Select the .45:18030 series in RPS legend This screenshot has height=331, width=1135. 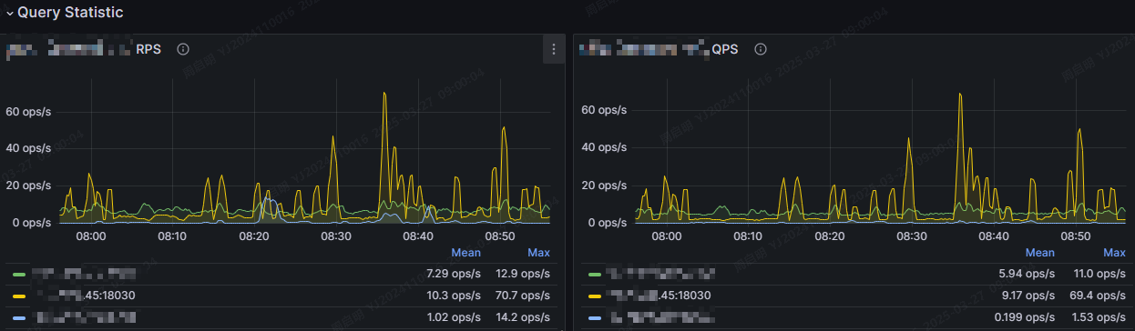click(x=84, y=296)
